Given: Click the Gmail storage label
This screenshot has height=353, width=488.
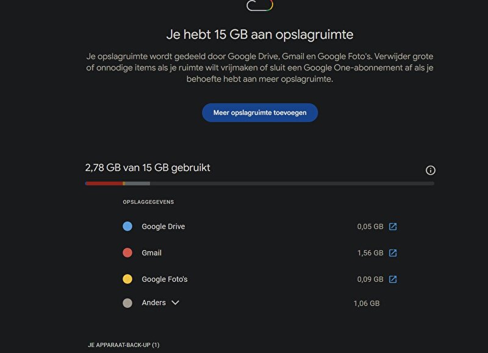Looking at the screenshot, I should click(x=151, y=253).
